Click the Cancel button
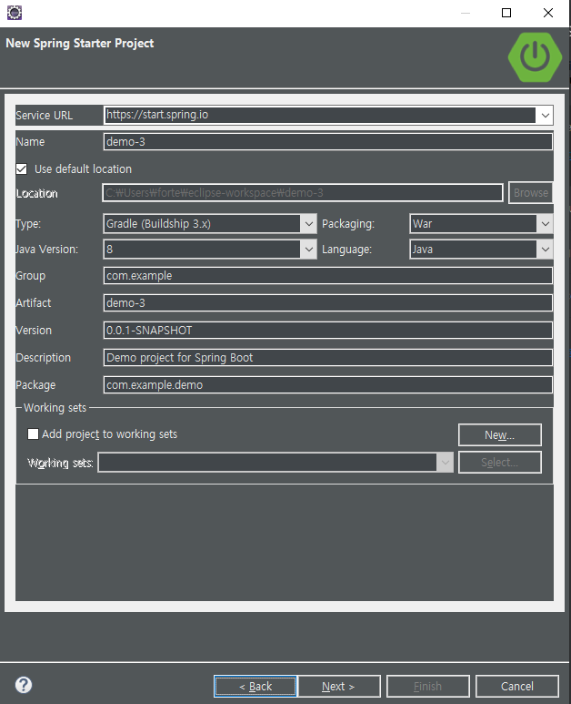 coord(516,686)
